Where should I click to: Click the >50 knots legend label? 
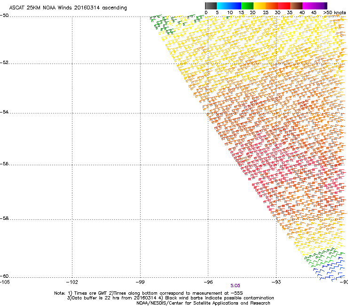pyautogui.click(x=334, y=13)
